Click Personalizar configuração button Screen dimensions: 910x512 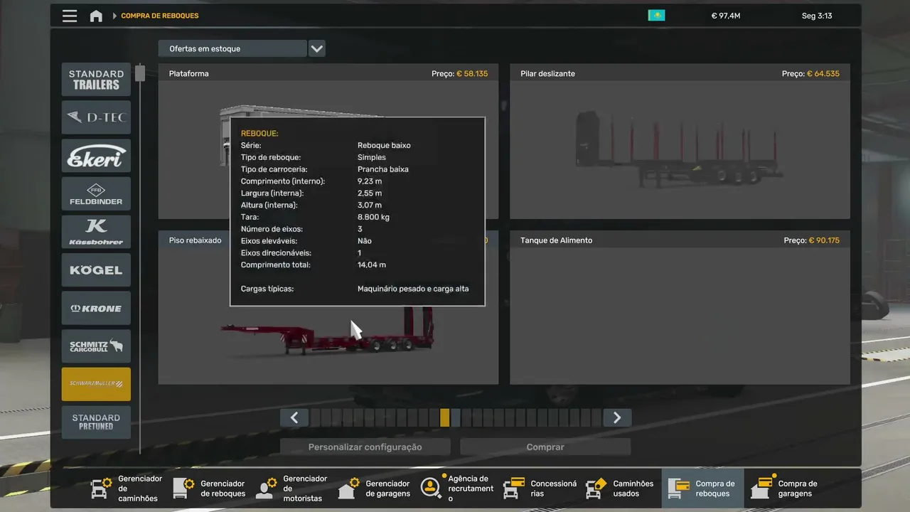pos(365,447)
